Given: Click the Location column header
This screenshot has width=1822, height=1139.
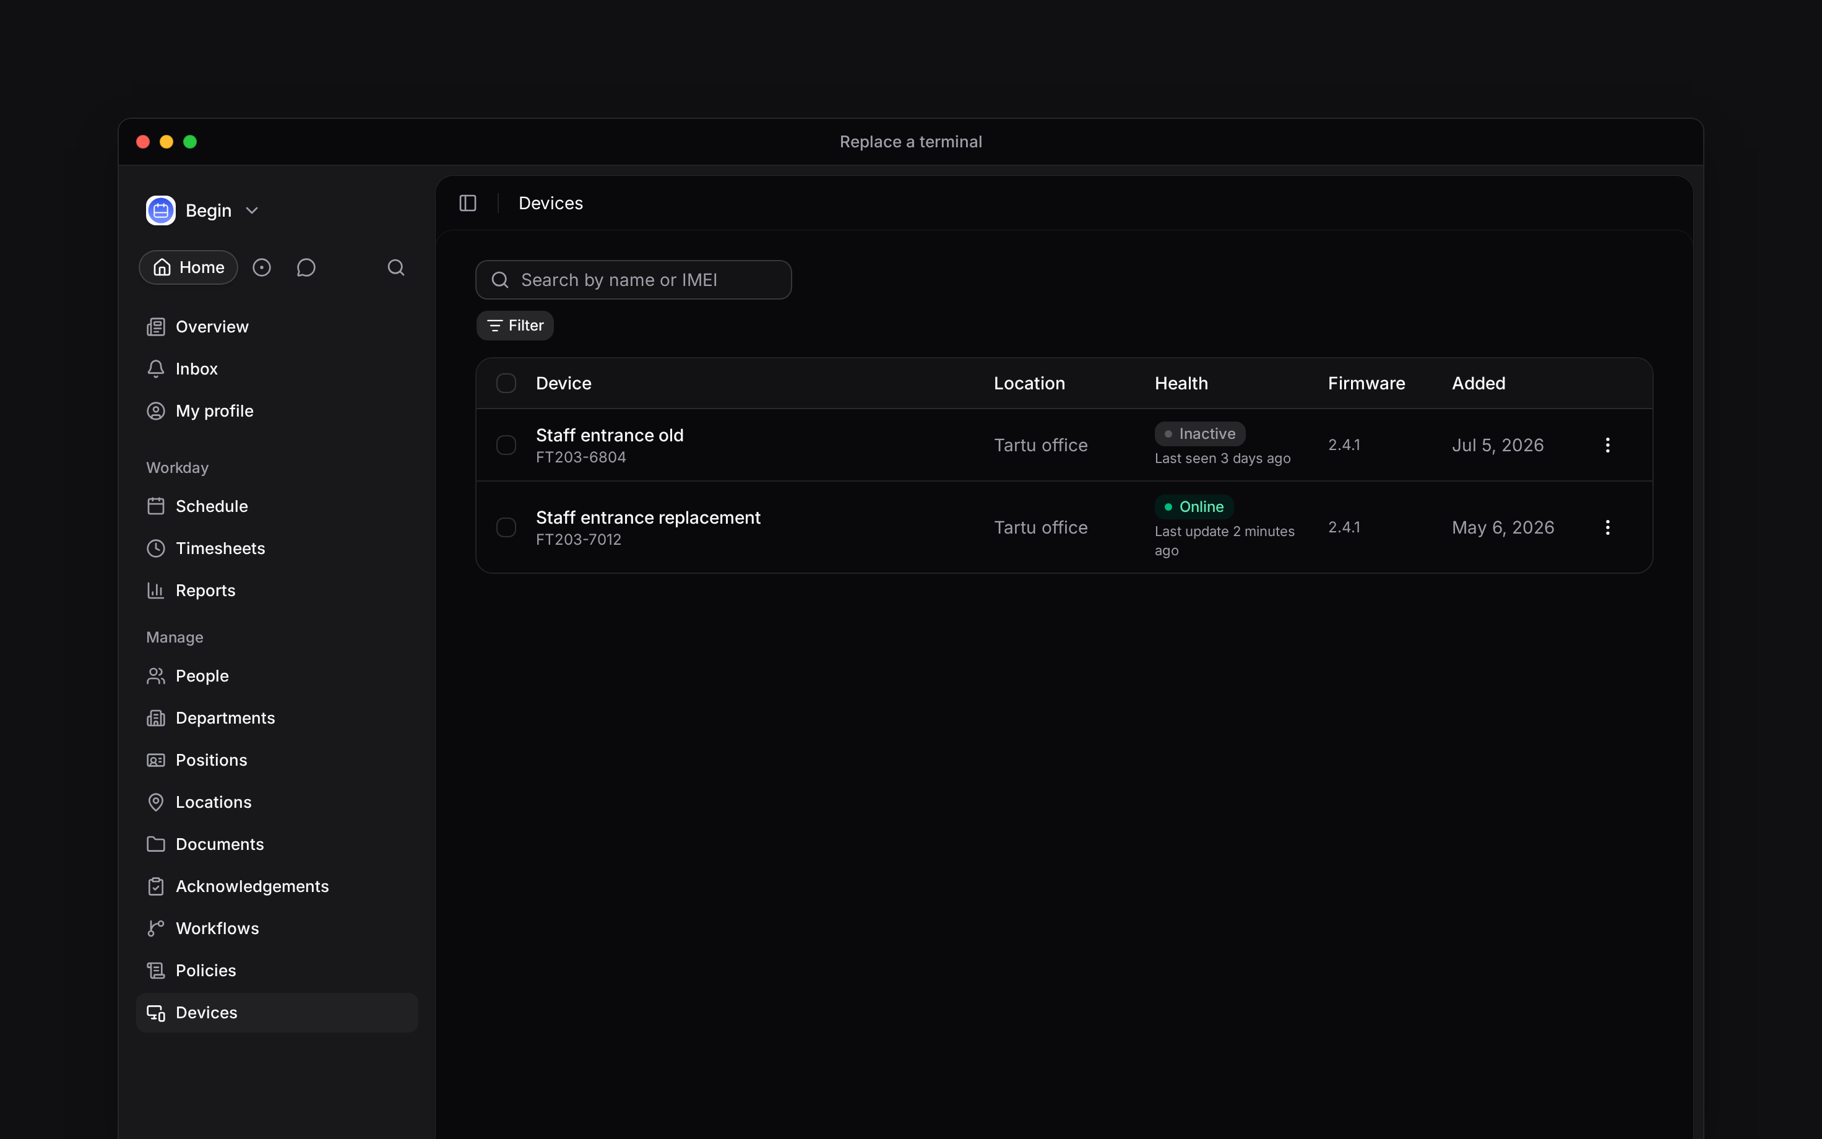Looking at the screenshot, I should (x=1029, y=383).
